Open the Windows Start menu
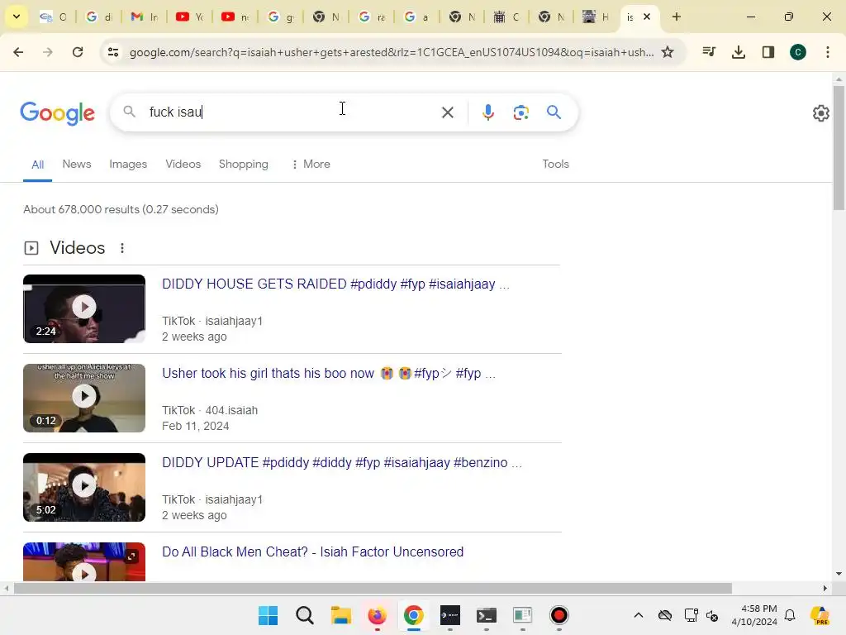846x635 pixels. [268, 615]
